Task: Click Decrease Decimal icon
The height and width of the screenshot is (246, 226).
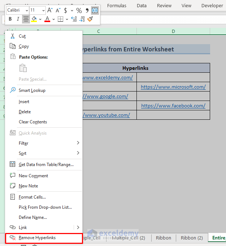Action: point(82,19)
